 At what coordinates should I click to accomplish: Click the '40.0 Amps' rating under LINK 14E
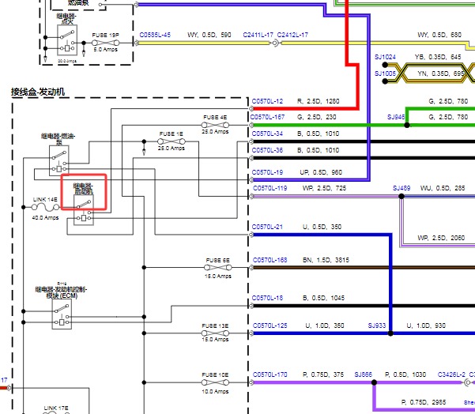point(45,218)
